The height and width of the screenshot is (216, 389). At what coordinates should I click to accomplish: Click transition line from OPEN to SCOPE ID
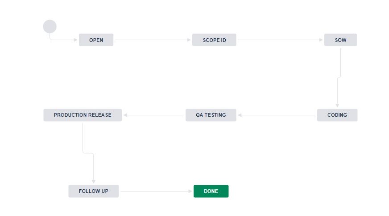pyautogui.click(x=152, y=40)
